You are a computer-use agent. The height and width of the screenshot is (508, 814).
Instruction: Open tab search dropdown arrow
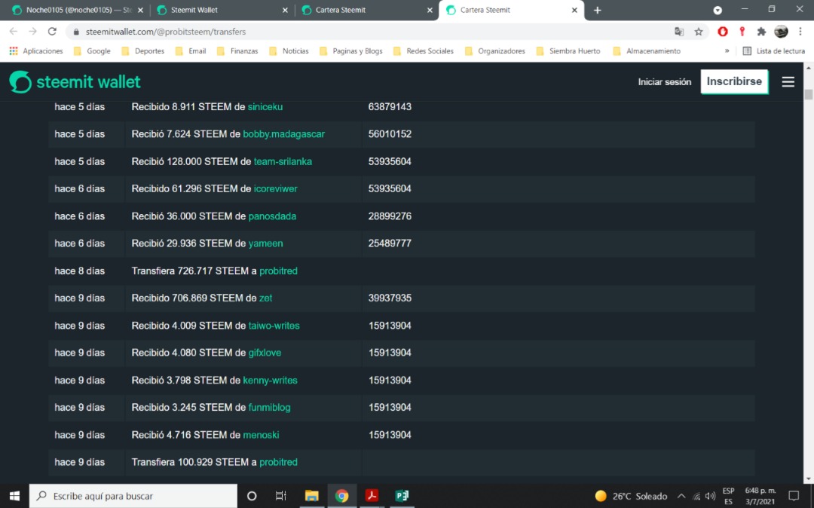(x=718, y=11)
